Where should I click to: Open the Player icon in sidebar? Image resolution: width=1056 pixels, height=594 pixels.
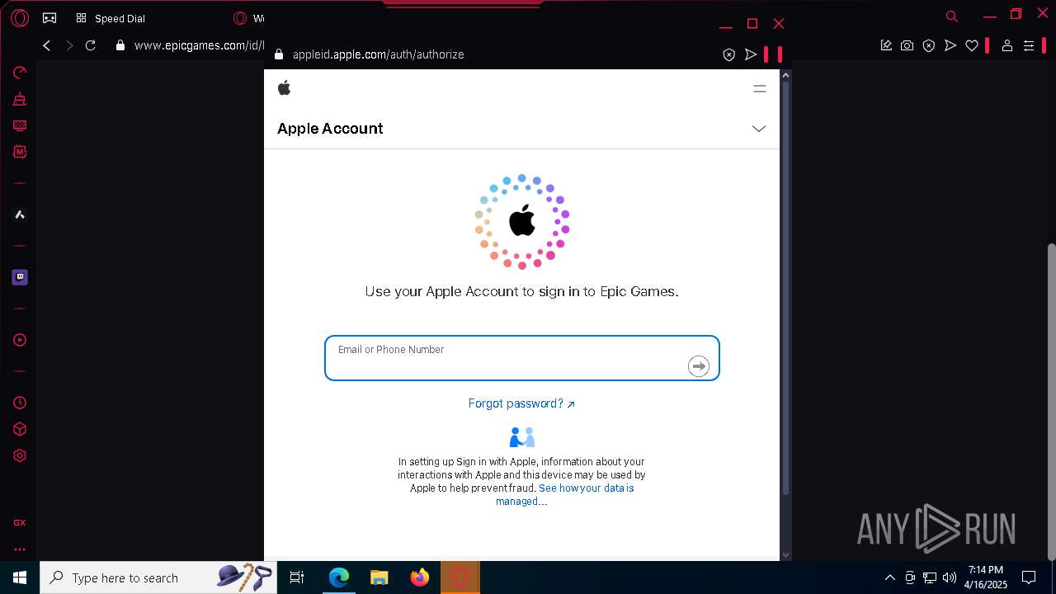coord(20,340)
